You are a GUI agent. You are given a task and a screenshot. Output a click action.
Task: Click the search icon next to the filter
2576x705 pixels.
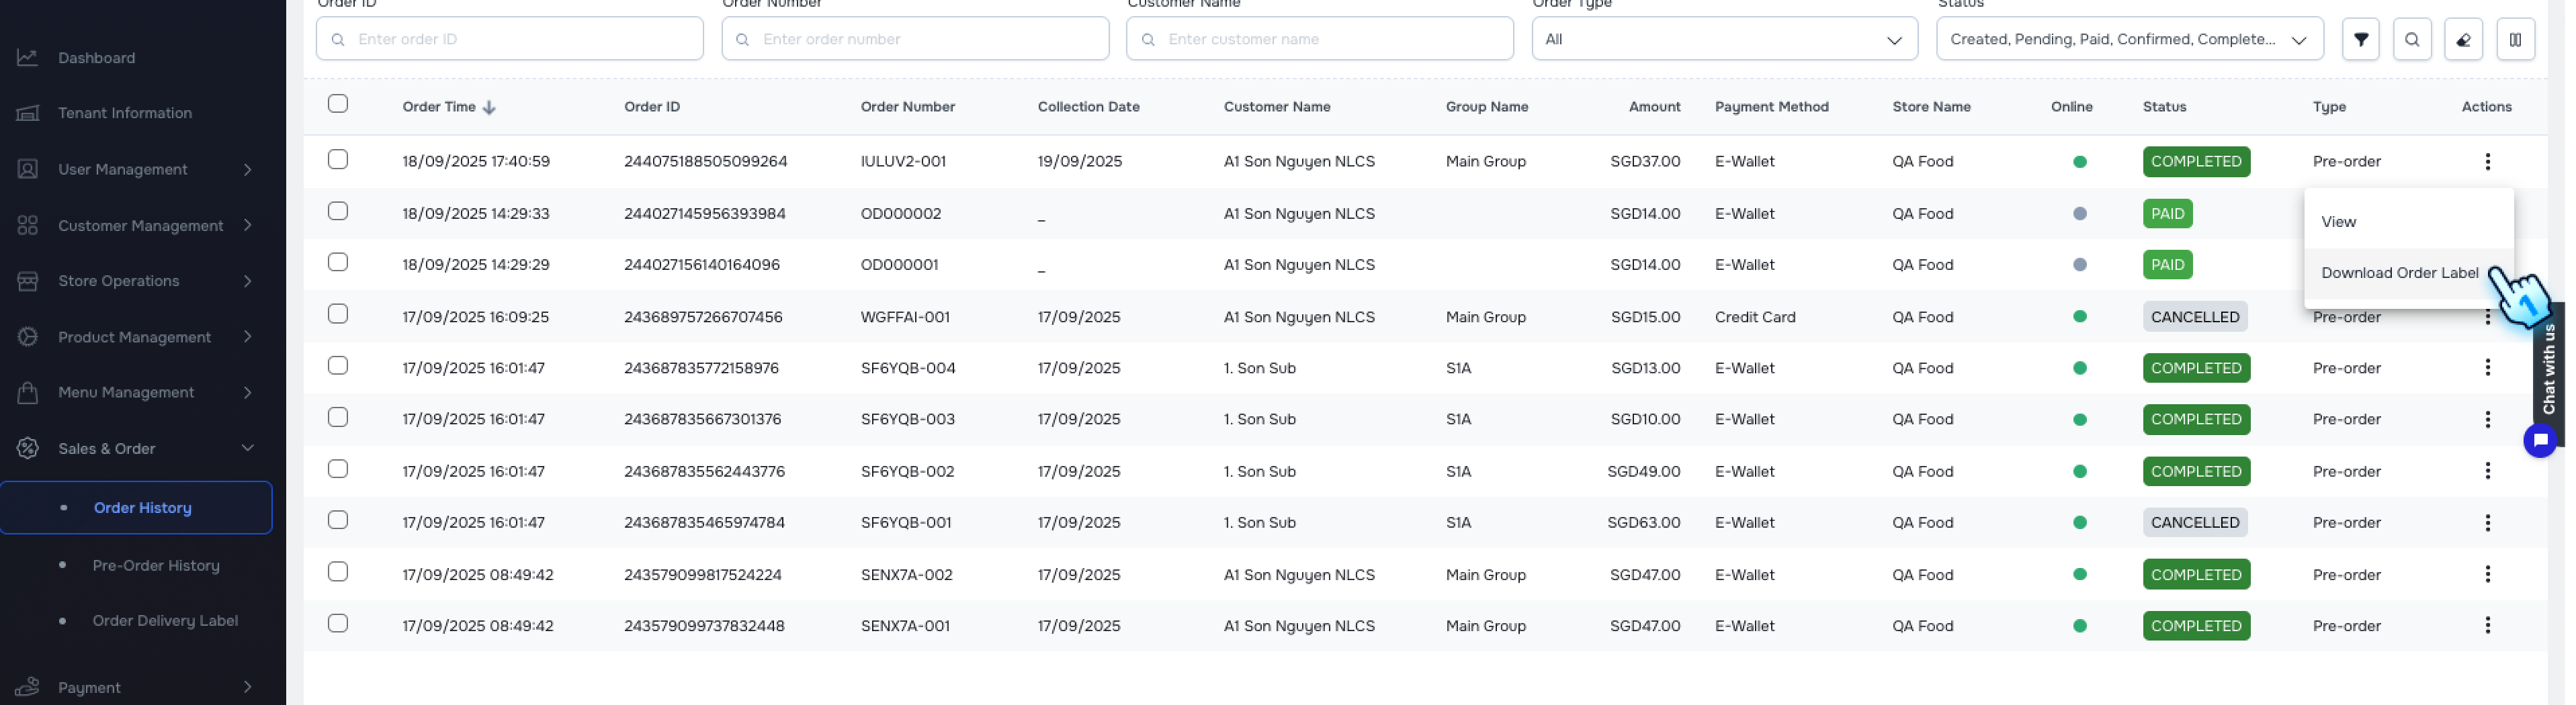[x=2413, y=39]
